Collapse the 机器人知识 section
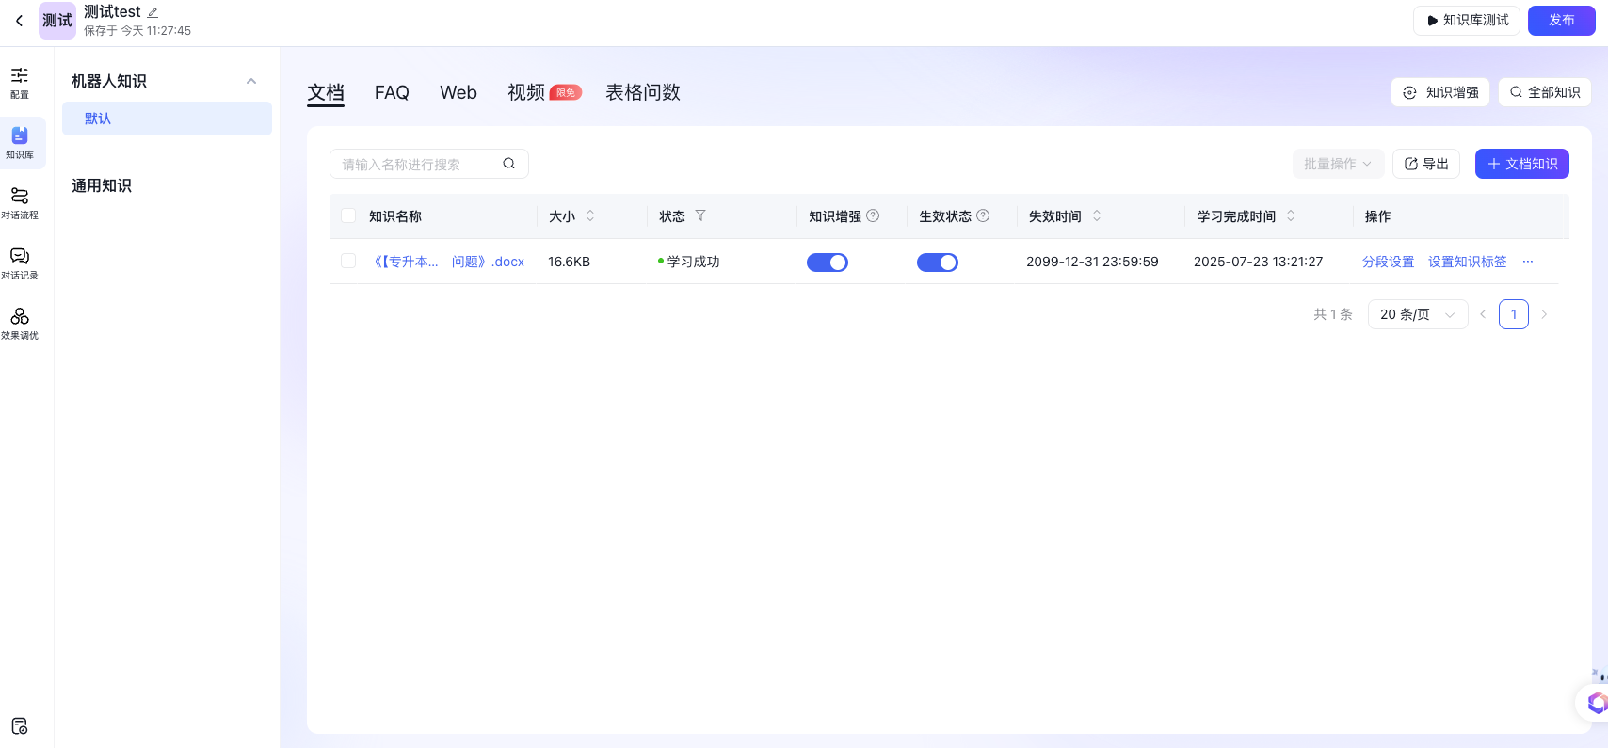Viewport: 1608px width, 748px height. (x=251, y=81)
